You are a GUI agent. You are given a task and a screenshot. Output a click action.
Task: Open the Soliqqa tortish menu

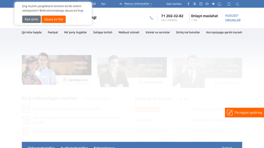[103, 32]
